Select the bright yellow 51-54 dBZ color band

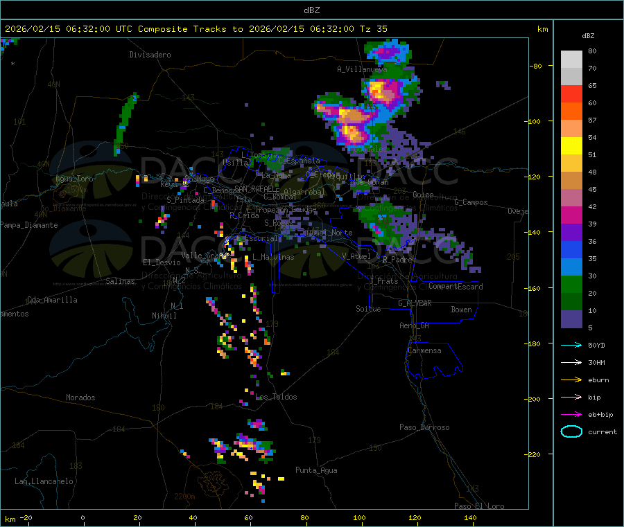click(x=571, y=146)
